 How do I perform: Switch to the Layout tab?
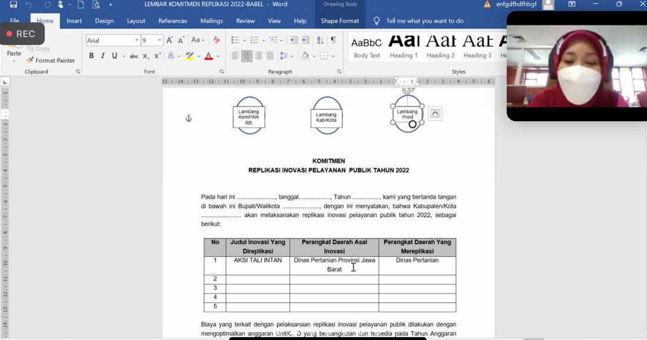pyautogui.click(x=136, y=21)
